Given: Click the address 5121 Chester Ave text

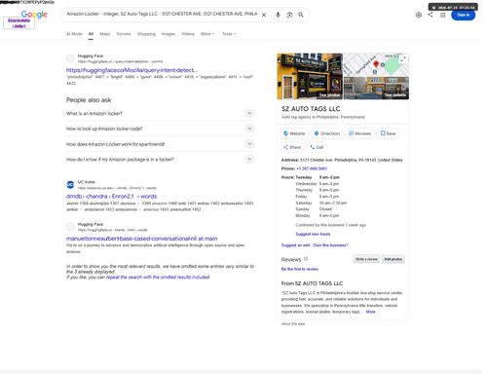Looking at the screenshot, I should [x=351, y=160].
